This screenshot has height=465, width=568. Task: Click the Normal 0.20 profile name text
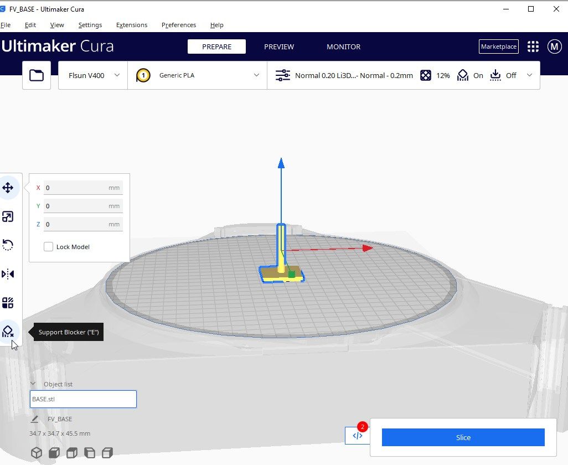tap(354, 75)
